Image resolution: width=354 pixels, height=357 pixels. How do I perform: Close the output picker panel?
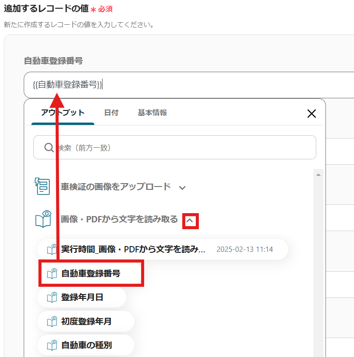311,113
